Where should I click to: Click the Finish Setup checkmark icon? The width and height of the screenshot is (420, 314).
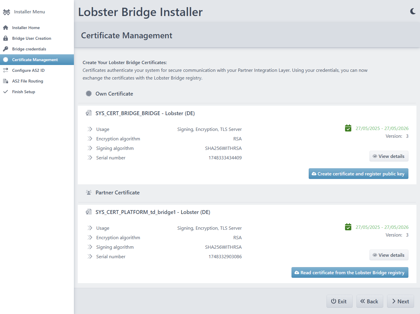tap(6, 92)
